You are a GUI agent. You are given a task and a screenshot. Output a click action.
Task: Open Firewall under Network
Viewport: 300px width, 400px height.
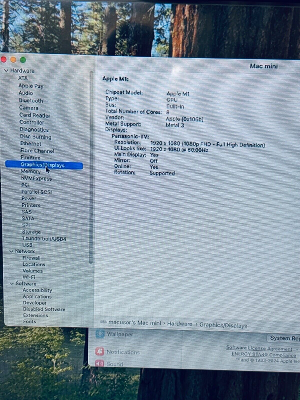[x=31, y=258]
